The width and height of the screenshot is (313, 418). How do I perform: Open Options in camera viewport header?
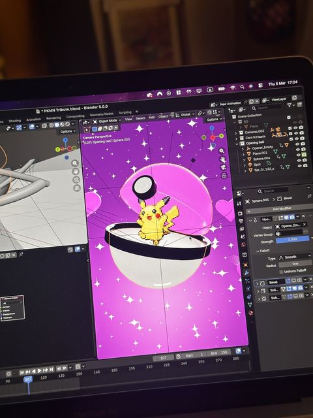coord(214,120)
